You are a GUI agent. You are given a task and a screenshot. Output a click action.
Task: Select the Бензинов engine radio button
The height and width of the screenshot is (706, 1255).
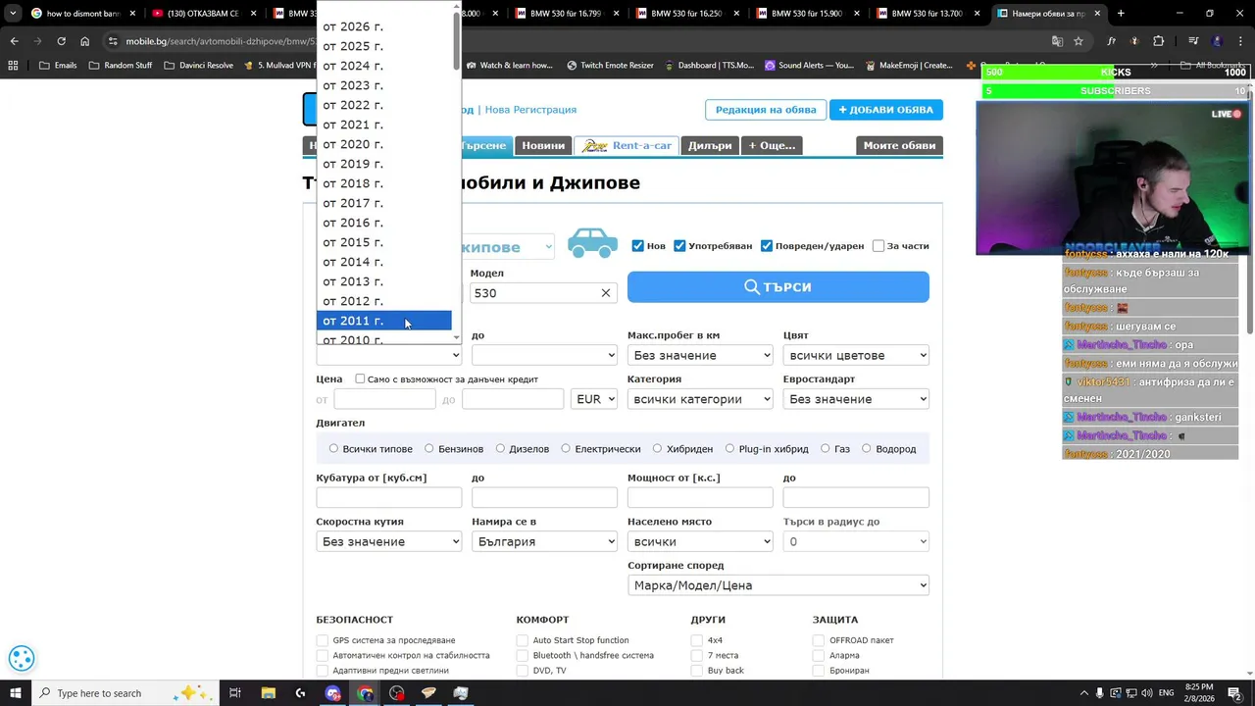[428, 449]
